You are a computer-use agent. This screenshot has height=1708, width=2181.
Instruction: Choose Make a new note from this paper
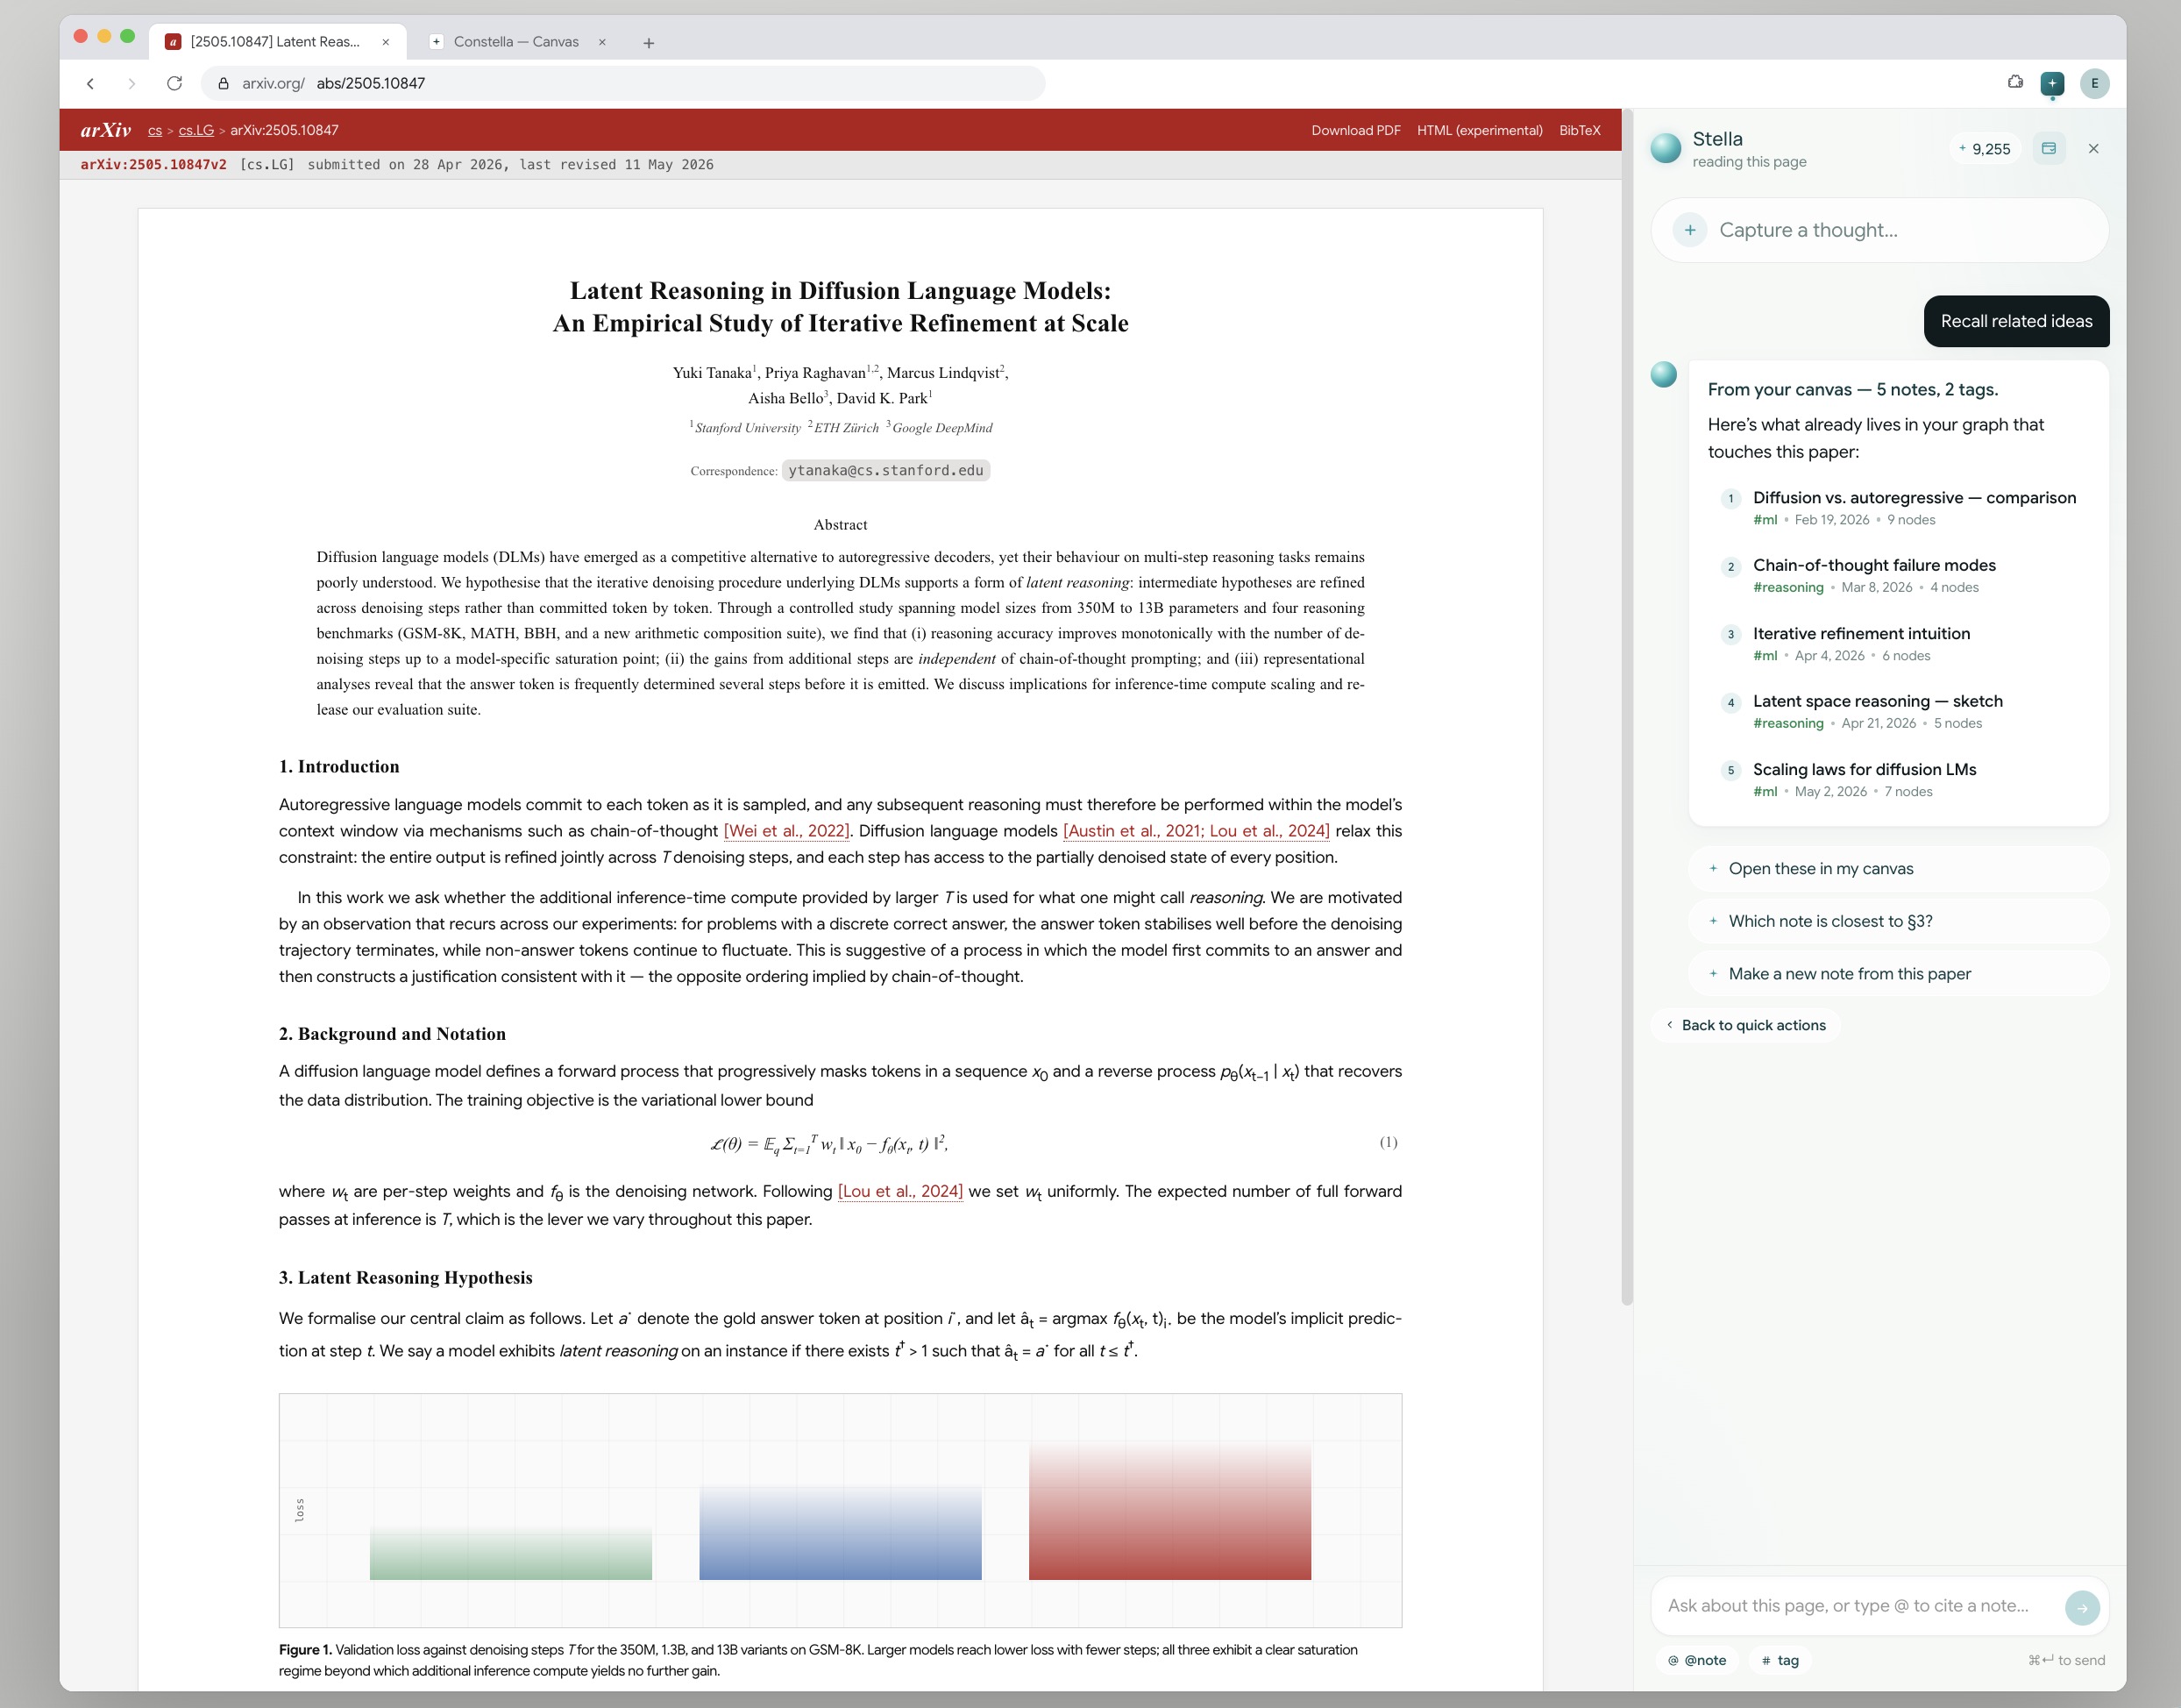click(1897, 974)
